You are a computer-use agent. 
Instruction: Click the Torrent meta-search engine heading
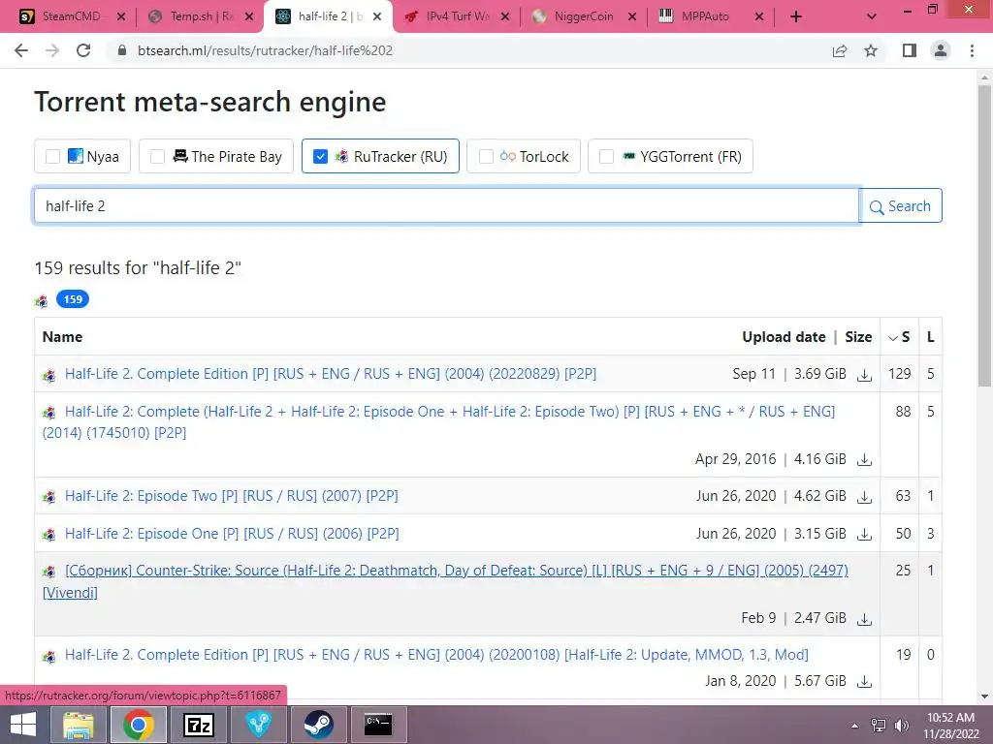click(x=209, y=102)
